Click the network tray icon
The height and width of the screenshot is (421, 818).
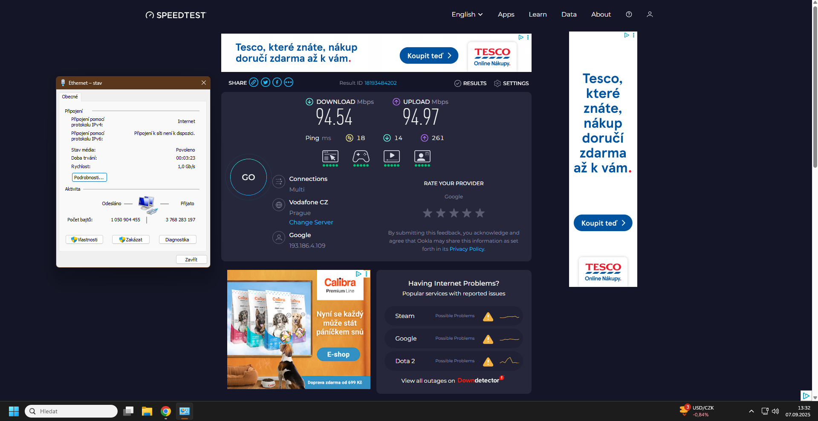point(765,411)
